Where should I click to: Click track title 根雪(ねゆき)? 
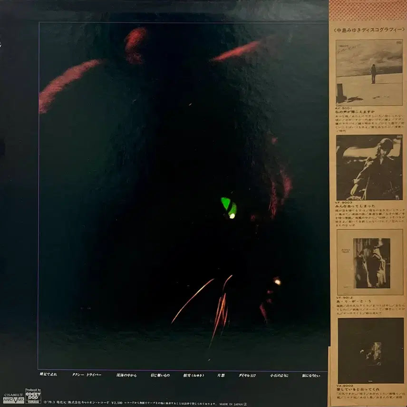point(194,375)
